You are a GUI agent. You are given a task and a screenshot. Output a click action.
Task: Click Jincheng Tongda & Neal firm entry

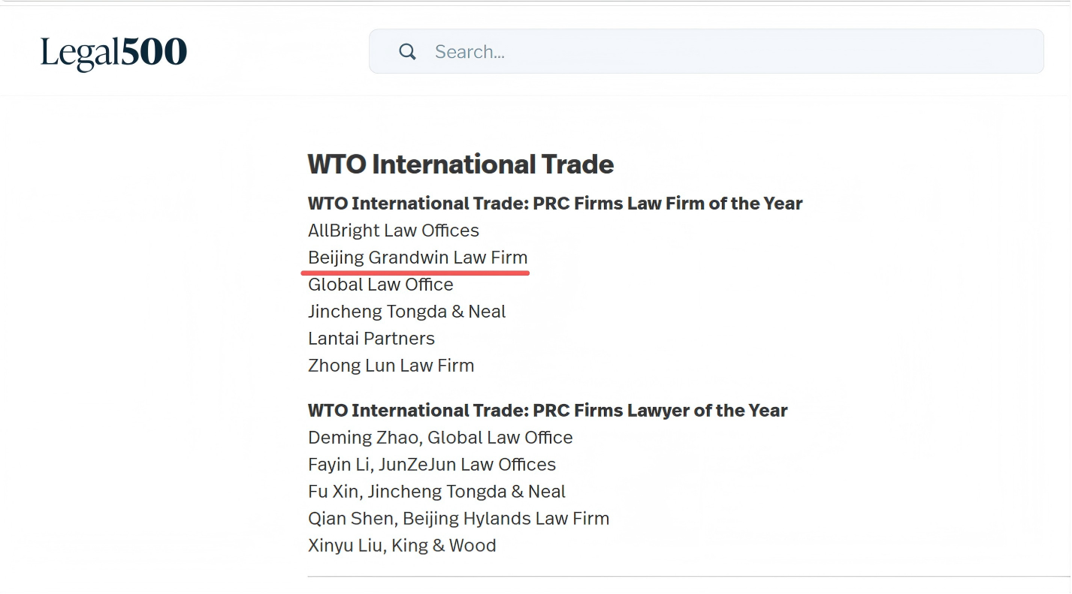click(407, 312)
